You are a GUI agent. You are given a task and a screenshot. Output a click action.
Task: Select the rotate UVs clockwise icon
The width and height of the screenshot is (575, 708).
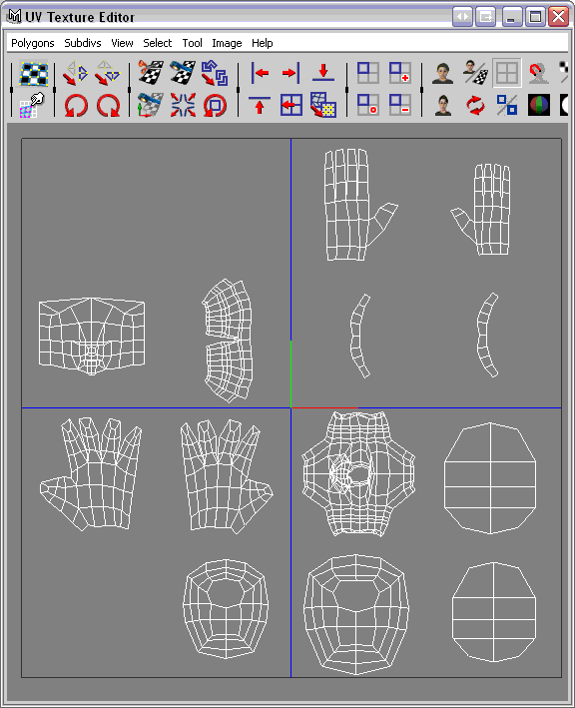coord(109,106)
